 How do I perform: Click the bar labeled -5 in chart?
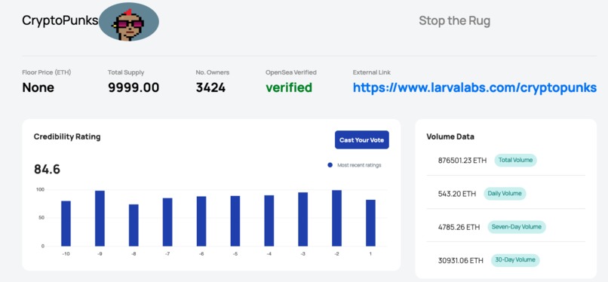tap(235, 221)
